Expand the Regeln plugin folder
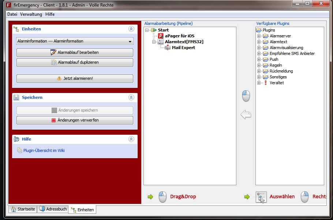This screenshot has height=220, width=333. [259, 65]
